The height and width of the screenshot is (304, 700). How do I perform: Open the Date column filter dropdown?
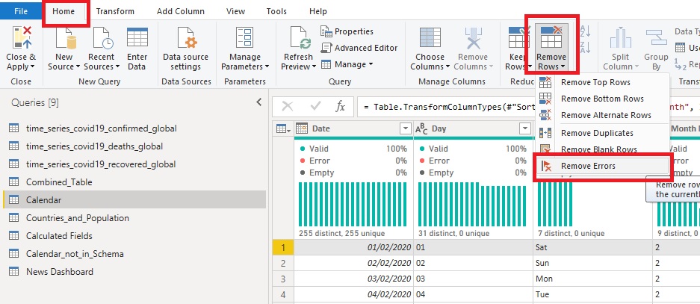(x=406, y=129)
